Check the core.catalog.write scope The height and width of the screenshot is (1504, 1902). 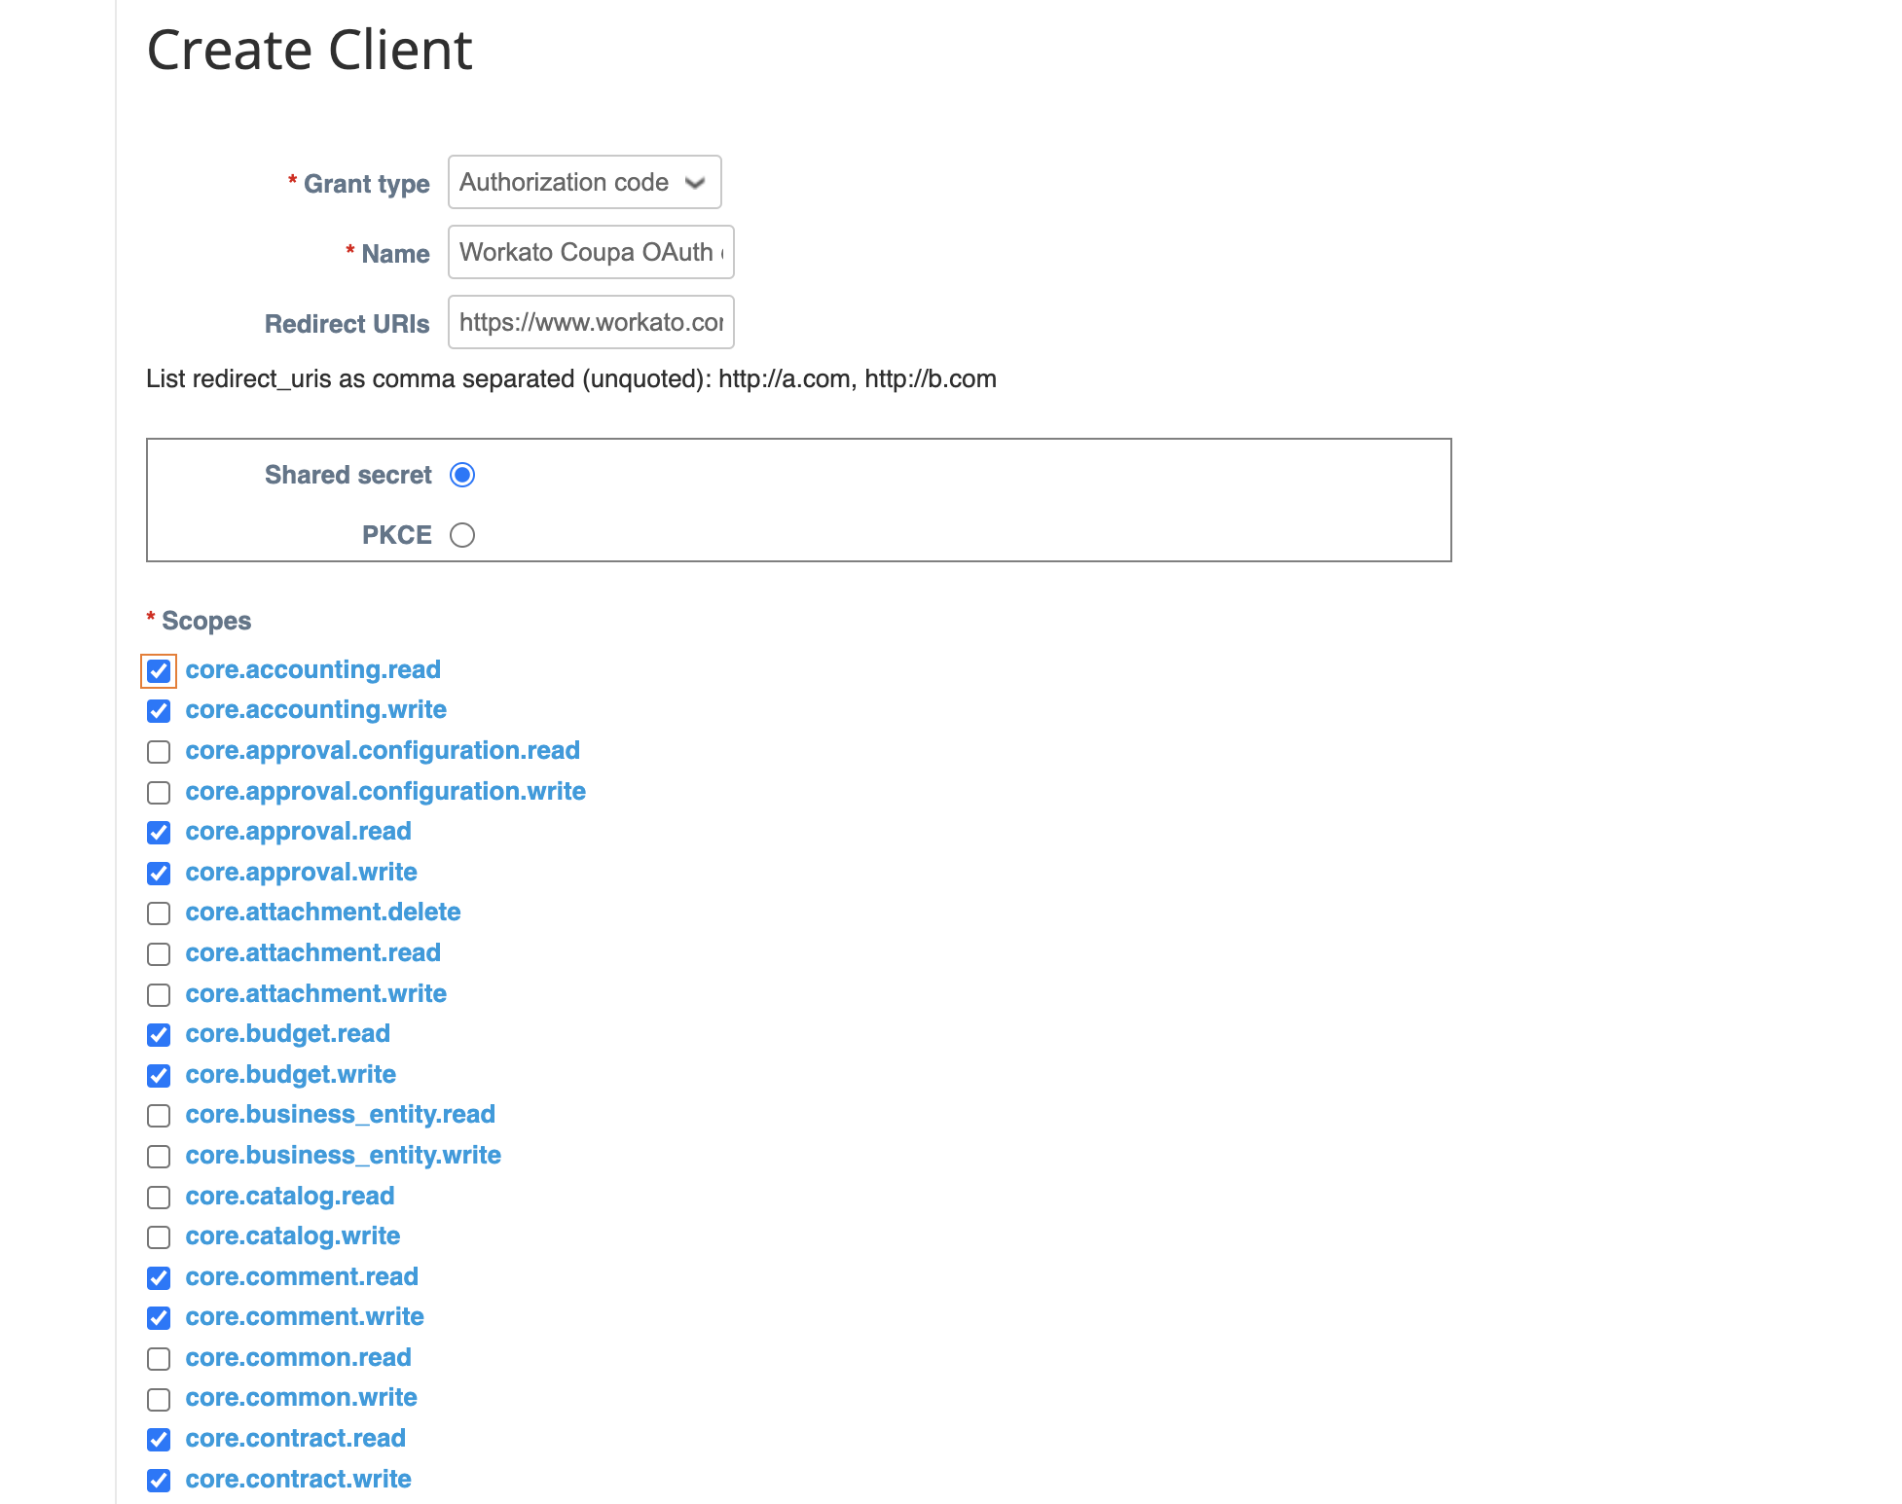pos(159,1237)
